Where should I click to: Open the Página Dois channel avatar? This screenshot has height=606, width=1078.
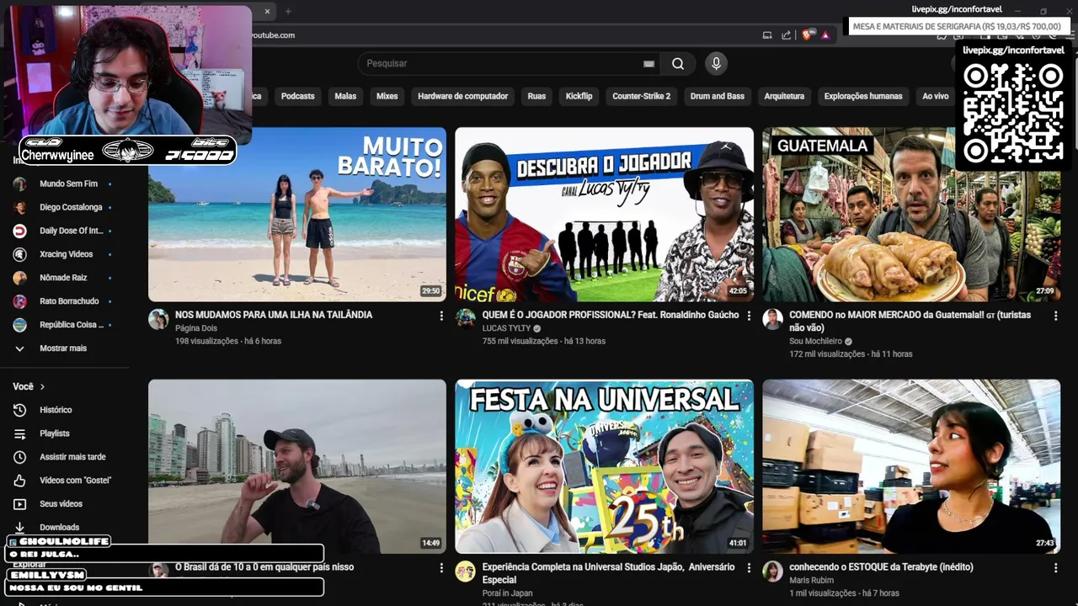(158, 319)
